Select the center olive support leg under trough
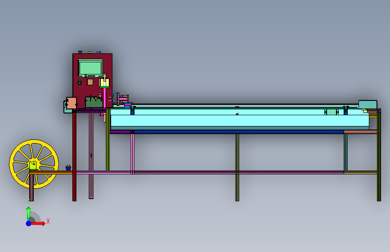The image size is (390, 252). 237,167
